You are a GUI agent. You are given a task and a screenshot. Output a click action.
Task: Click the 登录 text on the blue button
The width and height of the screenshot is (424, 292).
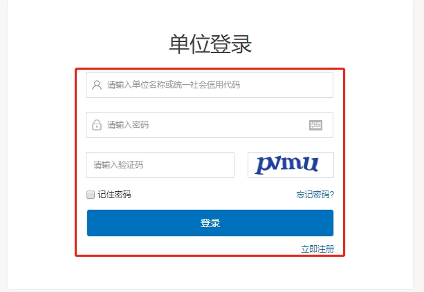point(210,223)
